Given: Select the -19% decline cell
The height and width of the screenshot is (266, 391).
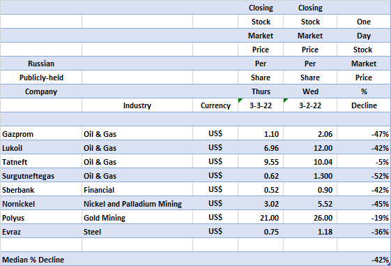Looking at the screenshot, I should (364, 218).
